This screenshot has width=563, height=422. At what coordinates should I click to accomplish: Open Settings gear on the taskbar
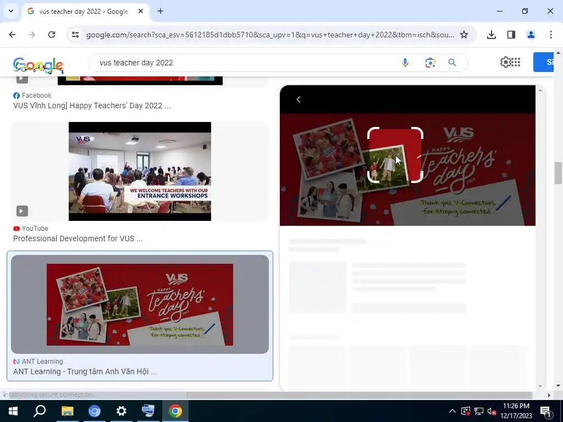click(x=122, y=411)
